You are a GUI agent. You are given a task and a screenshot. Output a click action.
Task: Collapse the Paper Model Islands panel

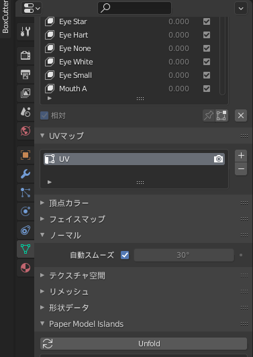point(42,323)
